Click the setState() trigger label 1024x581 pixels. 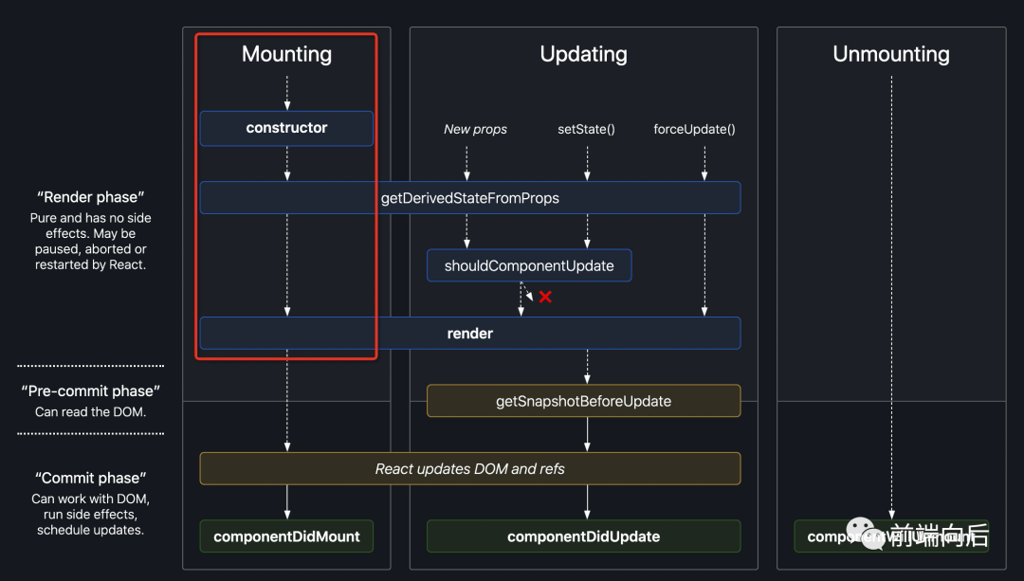click(586, 129)
